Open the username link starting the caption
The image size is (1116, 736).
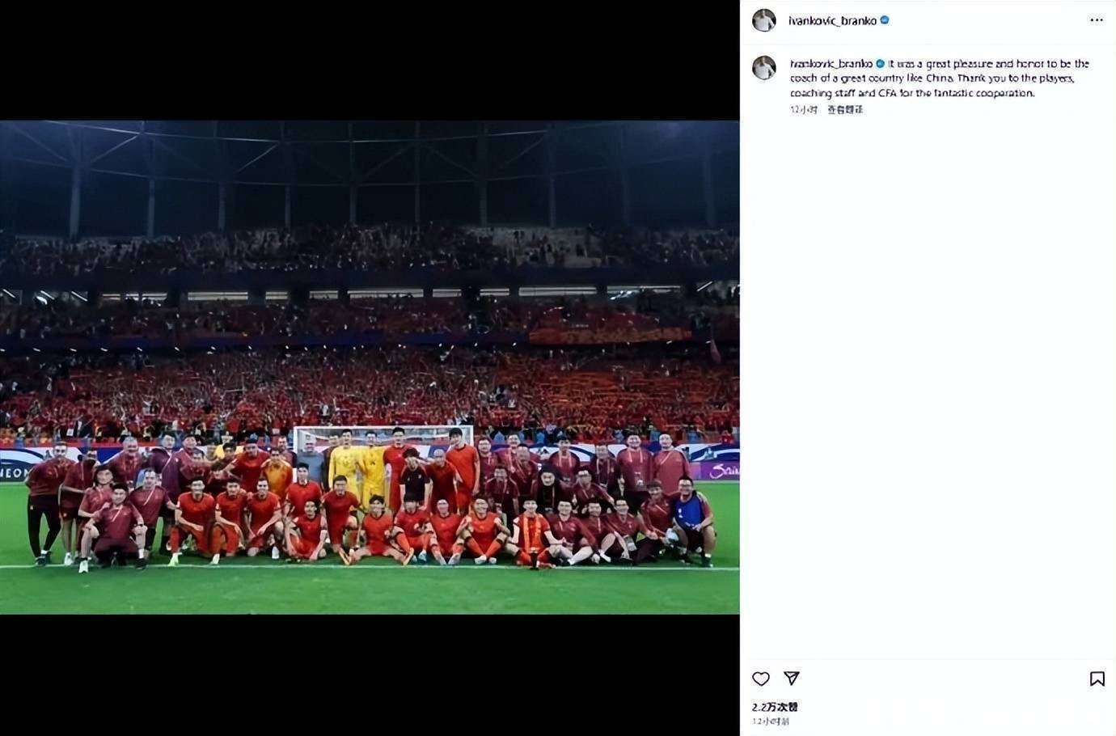tap(831, 63)
